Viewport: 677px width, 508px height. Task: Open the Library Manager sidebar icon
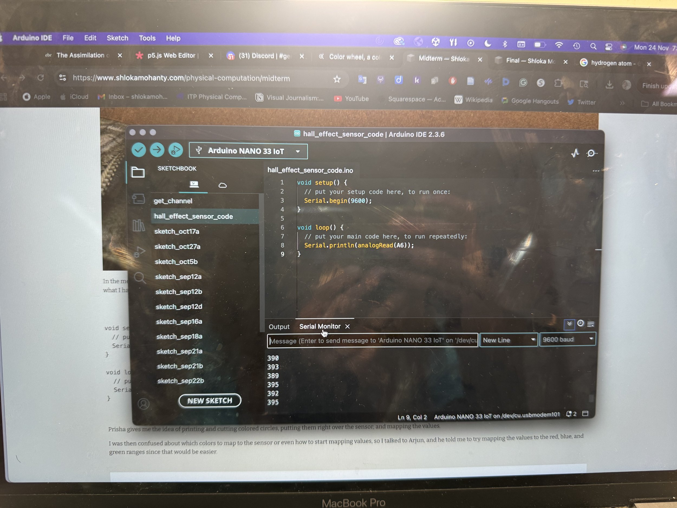click(139, 226)
